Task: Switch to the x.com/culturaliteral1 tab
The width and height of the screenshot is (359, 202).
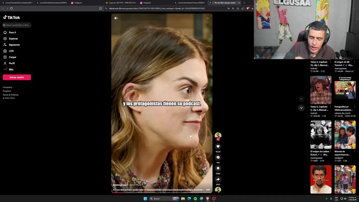Action: (x=190, y=3)
